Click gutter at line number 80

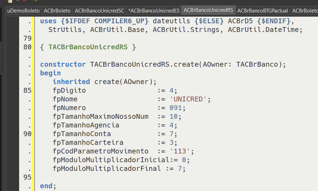(27, 47)
